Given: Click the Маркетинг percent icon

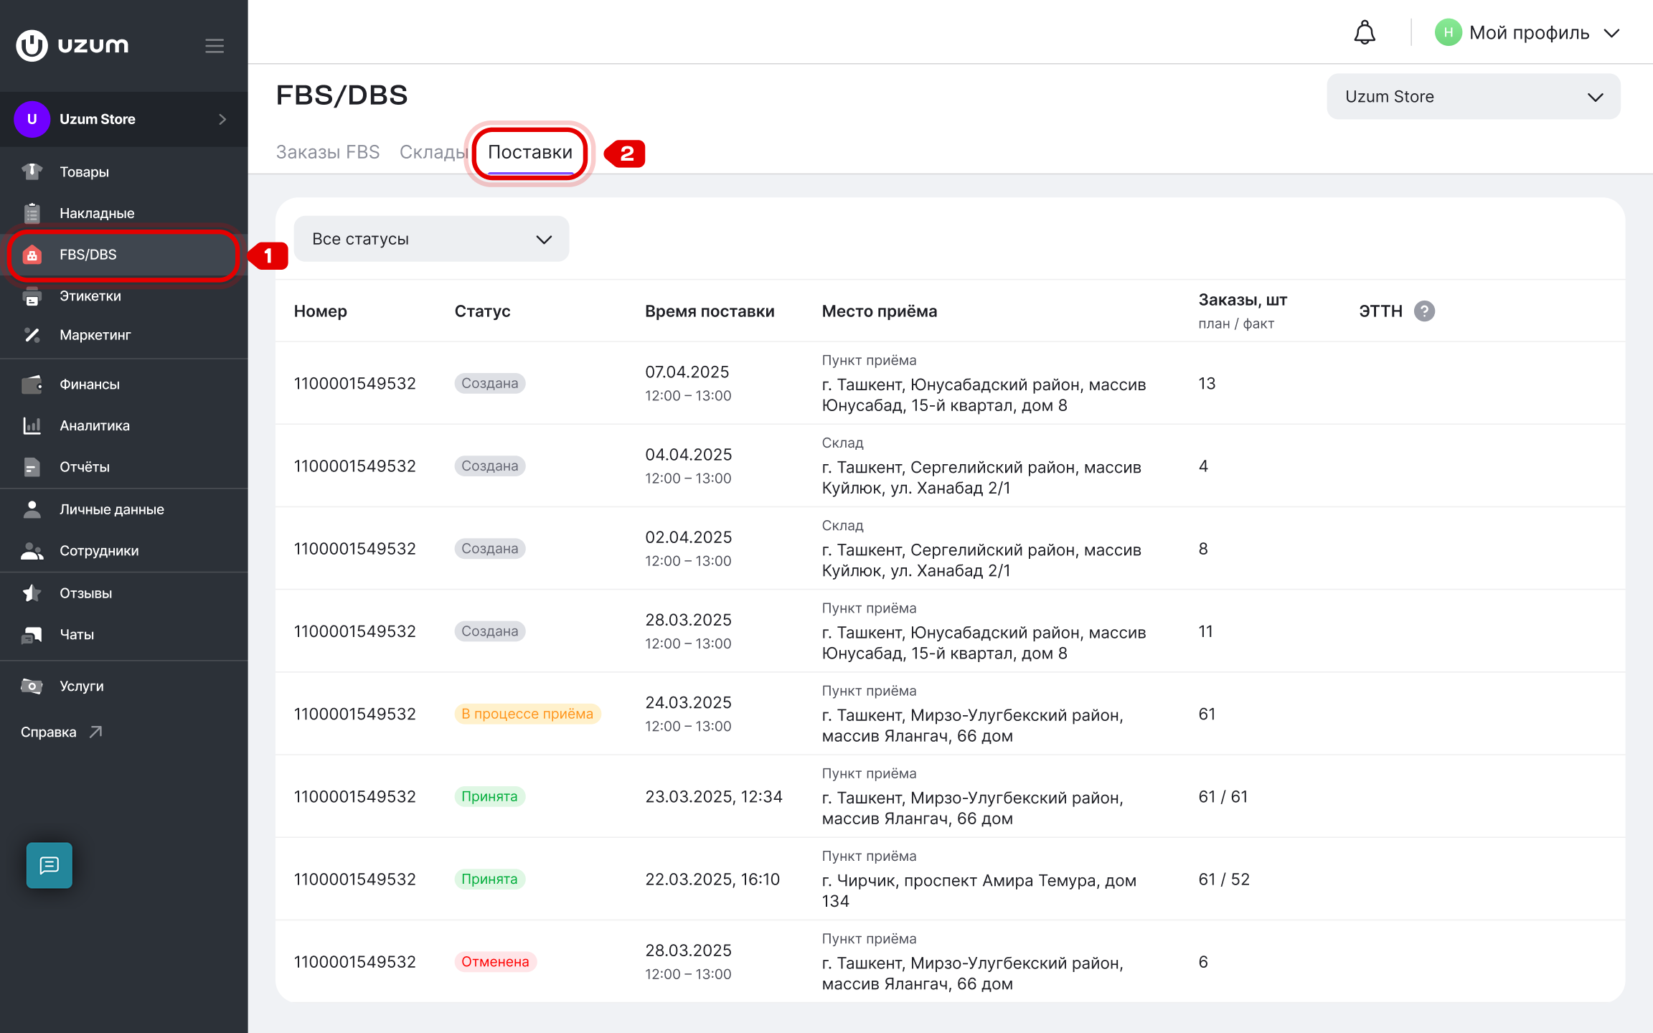Looking at the screenshot, I should click(32, 335).
